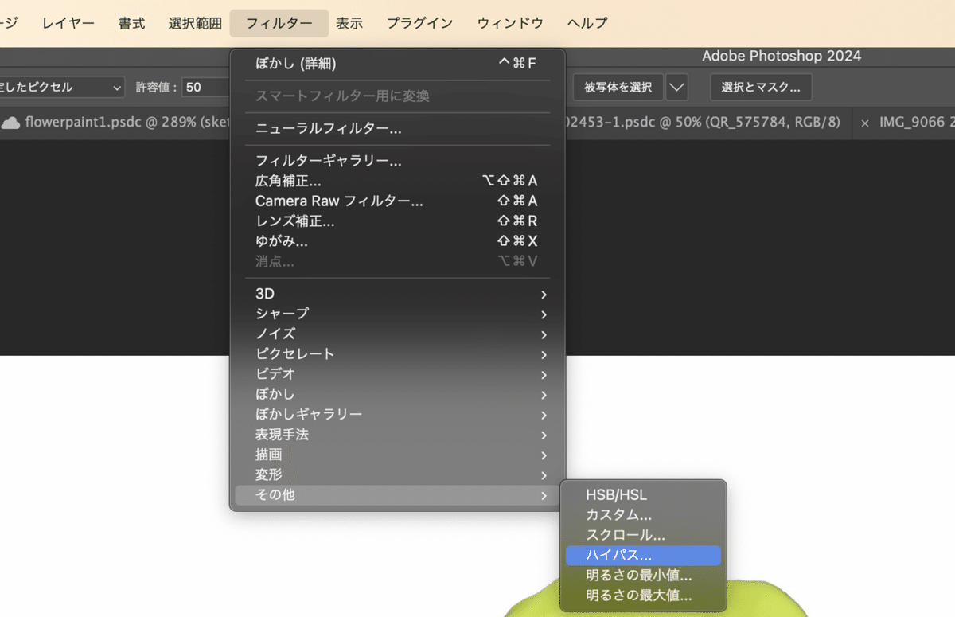Open the レイヤー menu

point(68,23)
